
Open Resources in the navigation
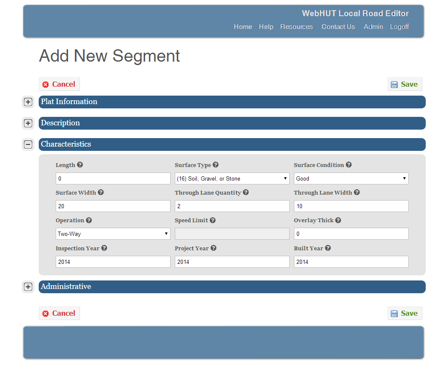(x=296, y=26)
